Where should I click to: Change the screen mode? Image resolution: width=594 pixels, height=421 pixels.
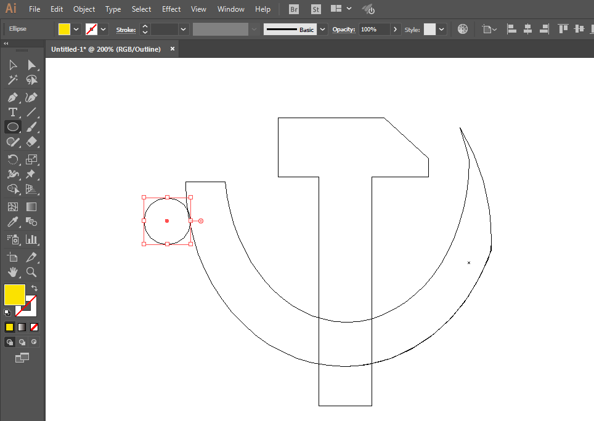point(22,358)
